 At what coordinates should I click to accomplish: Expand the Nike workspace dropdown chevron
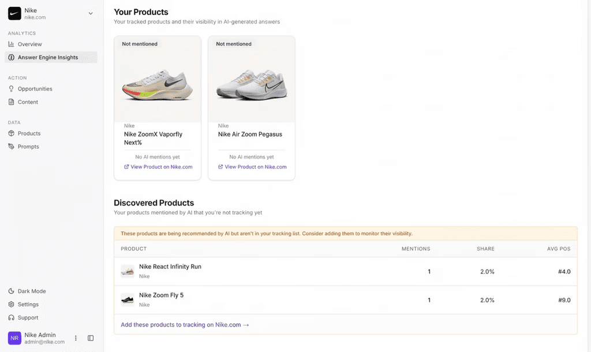91,13
